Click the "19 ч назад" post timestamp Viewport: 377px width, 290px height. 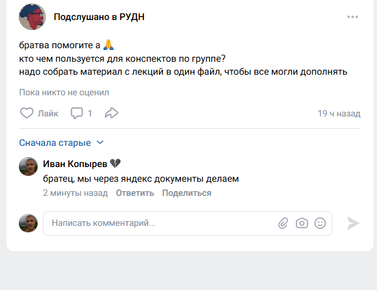(x=339, y=114)
